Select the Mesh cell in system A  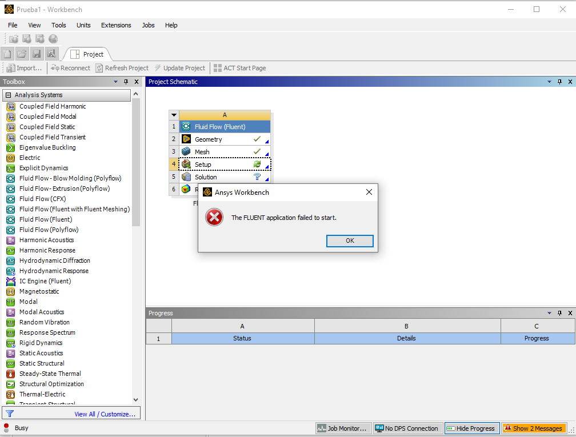[225, 152]
